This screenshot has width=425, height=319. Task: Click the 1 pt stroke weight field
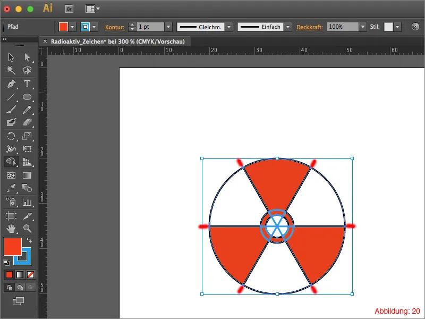pos(150,27)
